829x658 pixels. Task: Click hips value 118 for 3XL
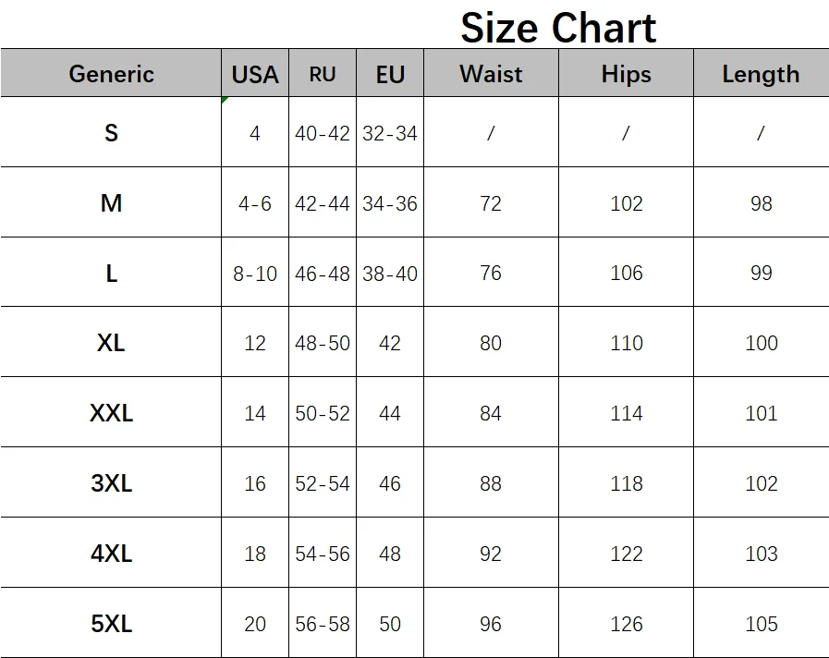[x=626, y=483]
